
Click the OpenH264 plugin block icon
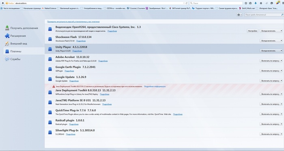click(50, 29)
